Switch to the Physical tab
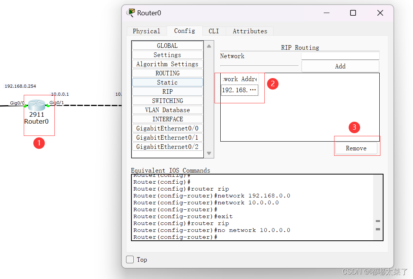Viewport: 413px width, 279px height. (x=146, y=31)
